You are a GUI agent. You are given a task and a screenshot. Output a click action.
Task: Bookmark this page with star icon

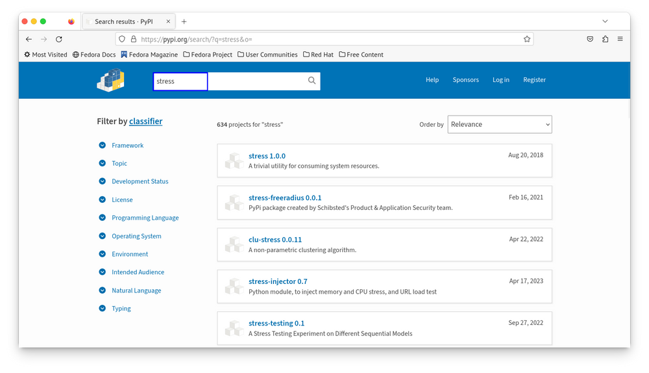pyautogui.click(x=527, y=39)
